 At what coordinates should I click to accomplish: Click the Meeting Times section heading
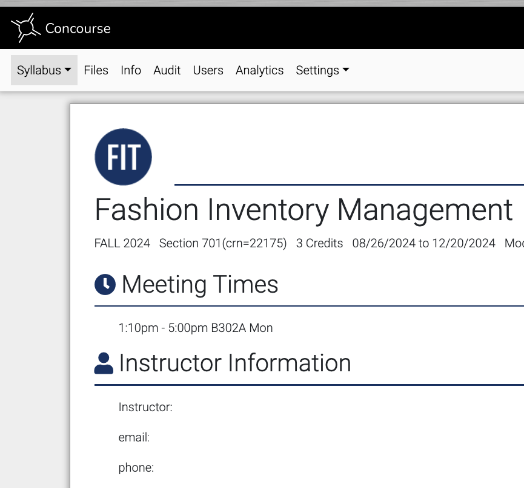pos(200,285)
